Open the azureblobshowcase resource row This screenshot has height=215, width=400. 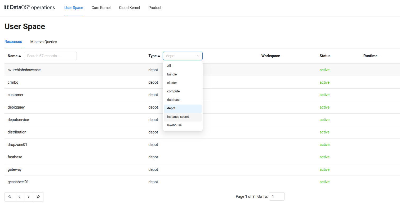point(24,70)
